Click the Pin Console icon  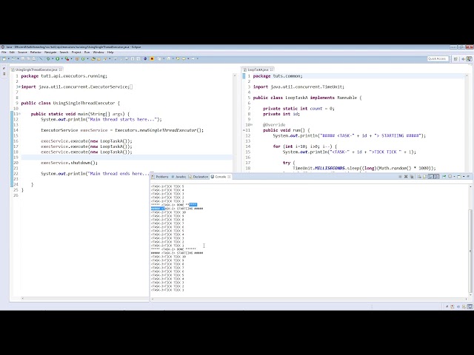[x=444, y=177]
